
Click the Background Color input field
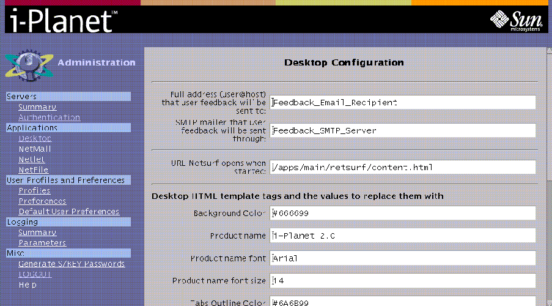403,213
